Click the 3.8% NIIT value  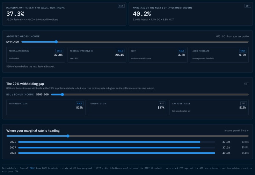pos(181,55)
